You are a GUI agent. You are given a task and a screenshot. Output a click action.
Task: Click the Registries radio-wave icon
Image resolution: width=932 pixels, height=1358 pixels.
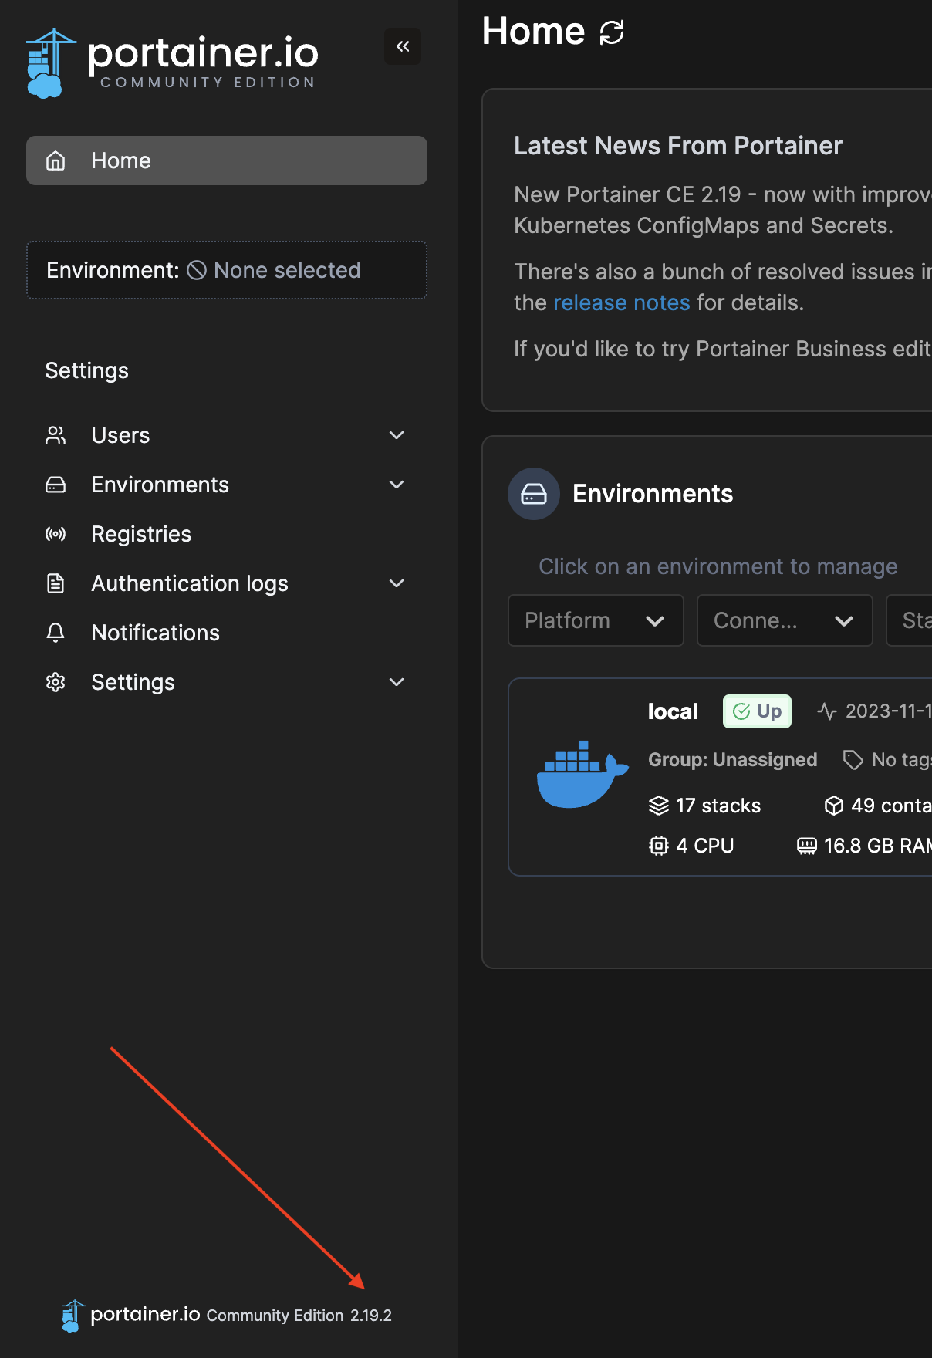(x=56, y=534)
